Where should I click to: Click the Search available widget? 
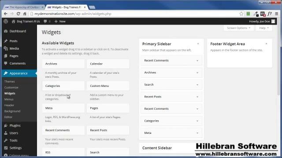pos(108,152)
